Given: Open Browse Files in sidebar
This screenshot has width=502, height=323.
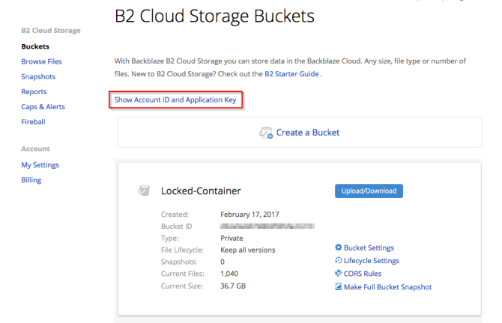Looking at the screenshot, I should pos(41,61).
